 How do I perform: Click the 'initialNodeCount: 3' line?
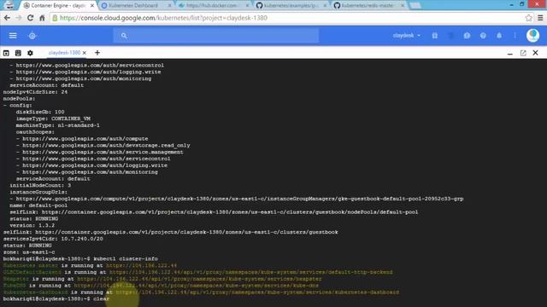40,186
